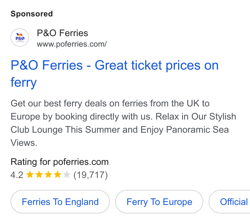Click the 'Rating for poferries.com' label

60,162
